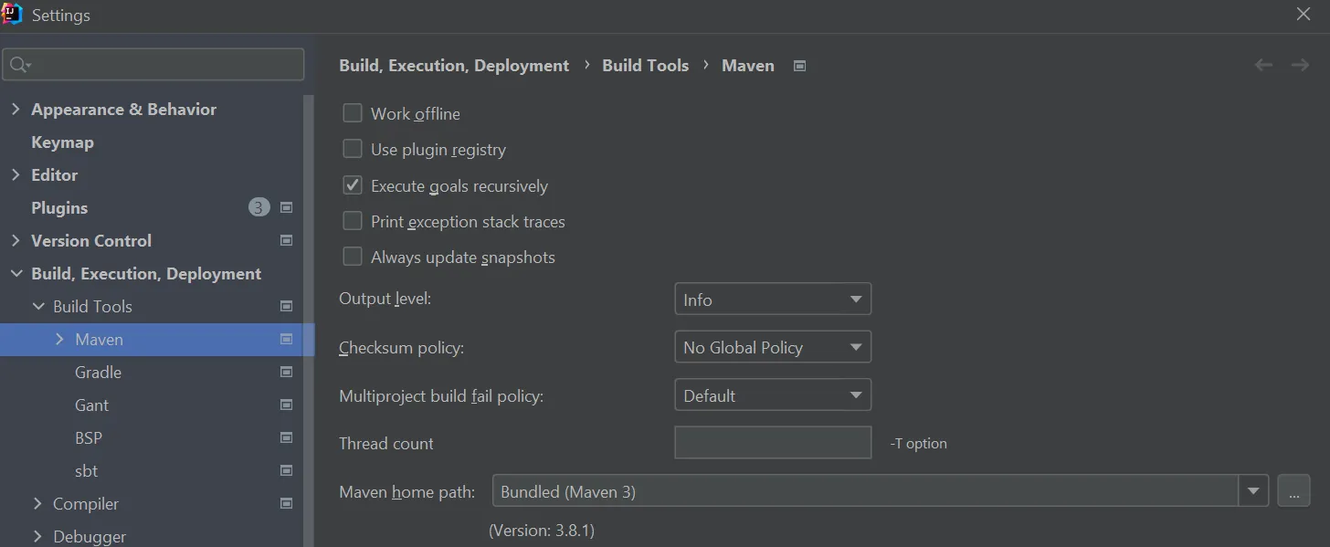Click the browse button for Maven home path
Screen dimensions: 1330x547
(x=1293, y=491)
